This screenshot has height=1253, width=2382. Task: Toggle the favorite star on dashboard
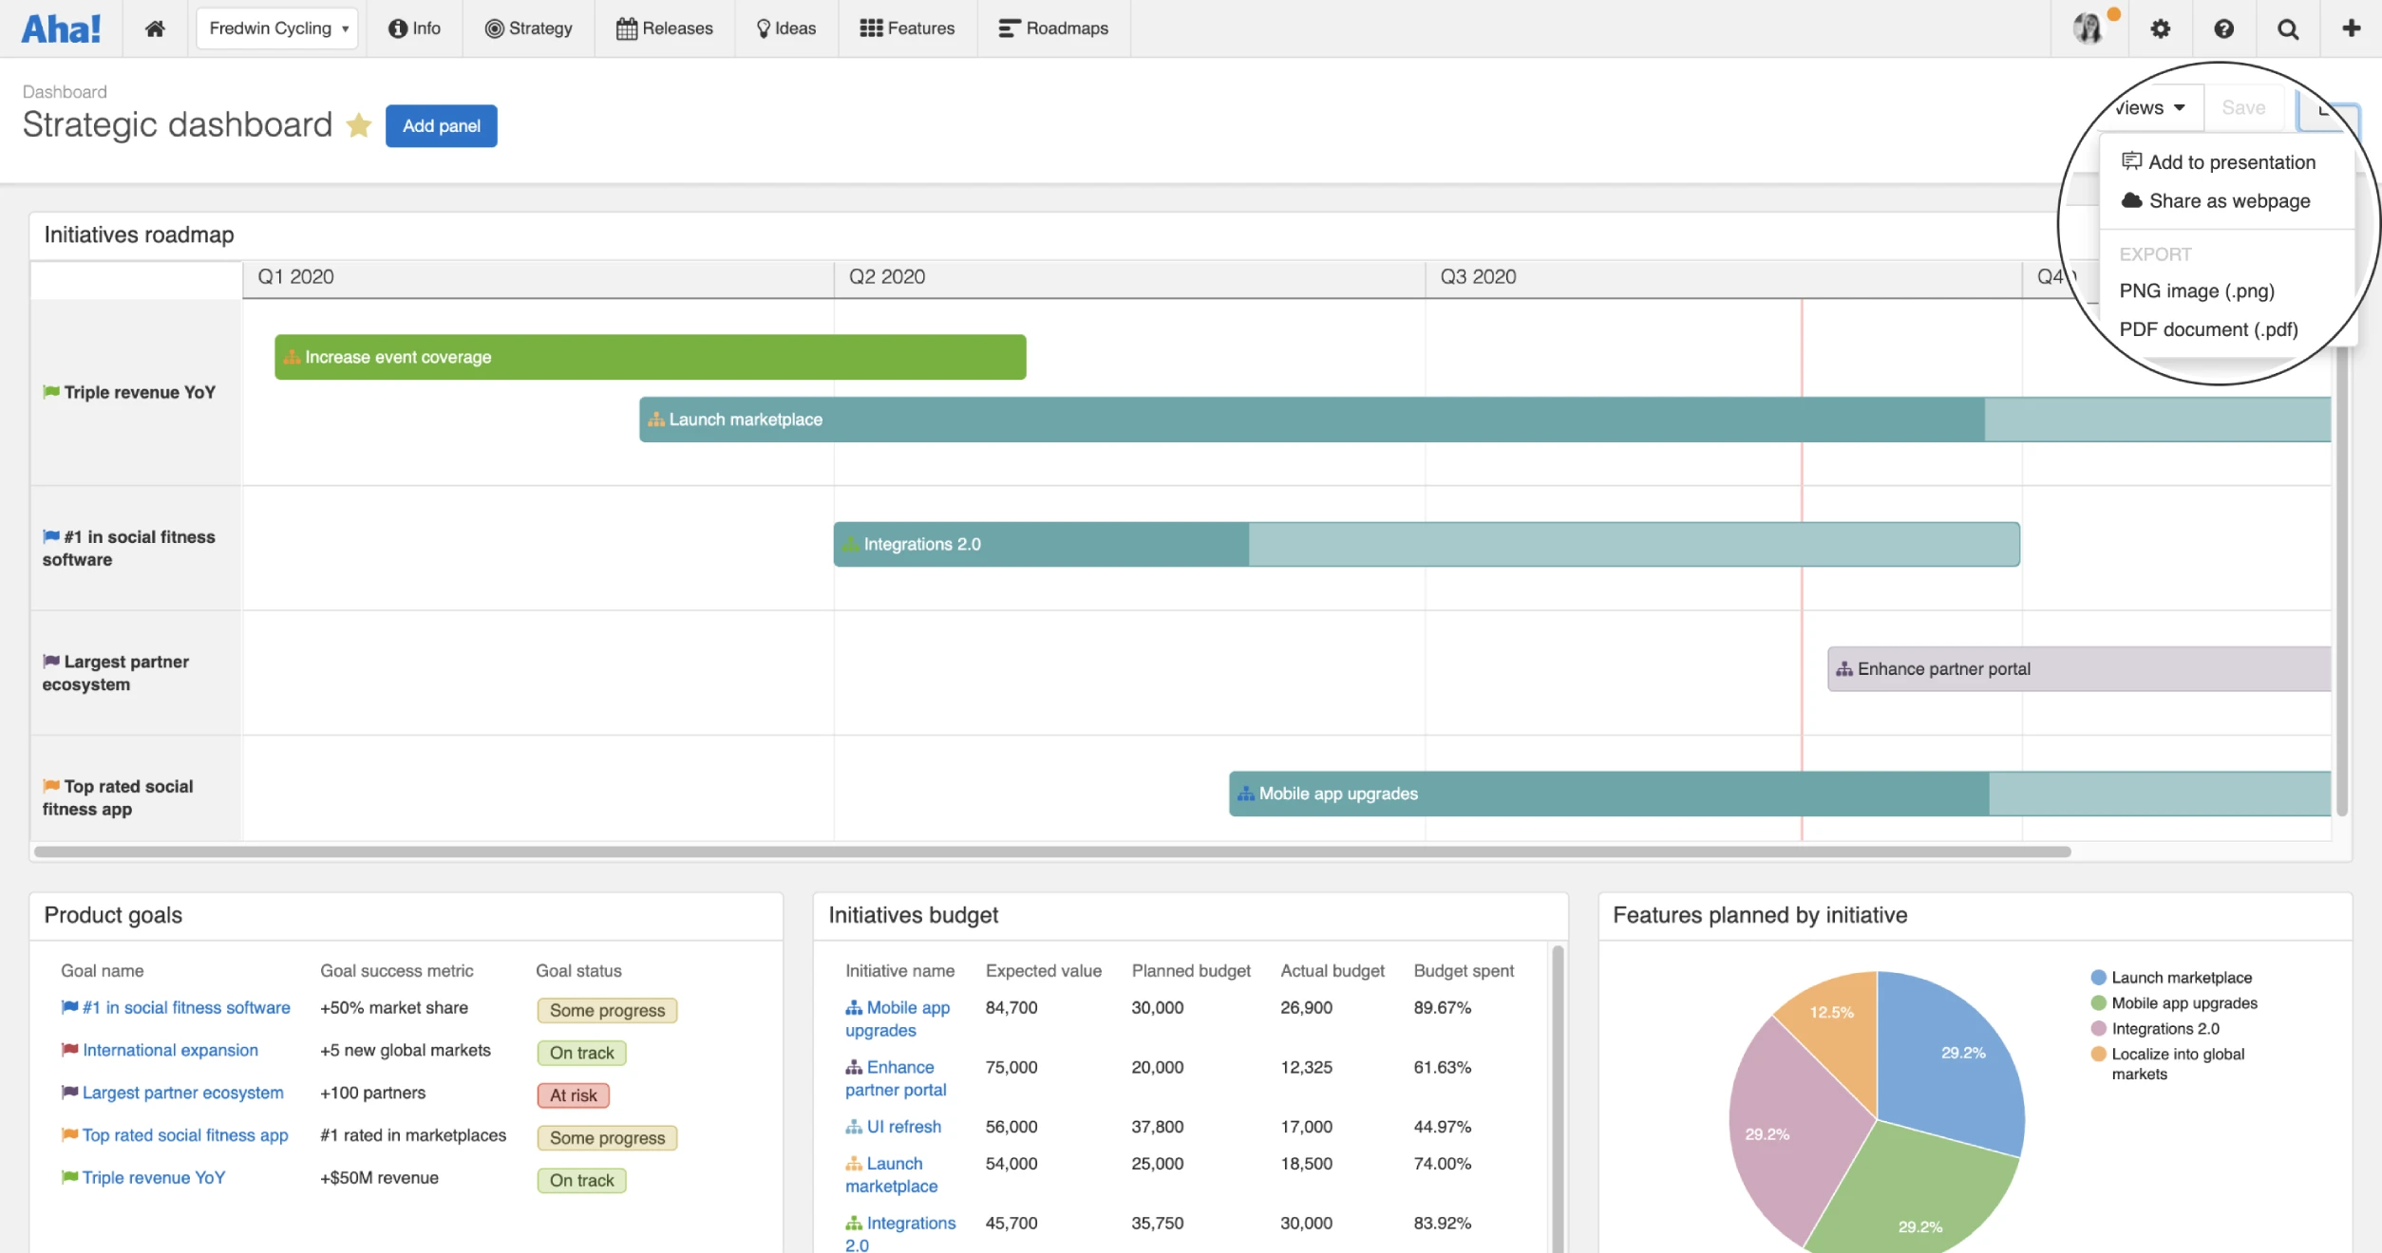(359, 125)
